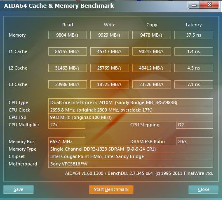Click the Write column header
223x200 pixels.
[x=110, y=25]
